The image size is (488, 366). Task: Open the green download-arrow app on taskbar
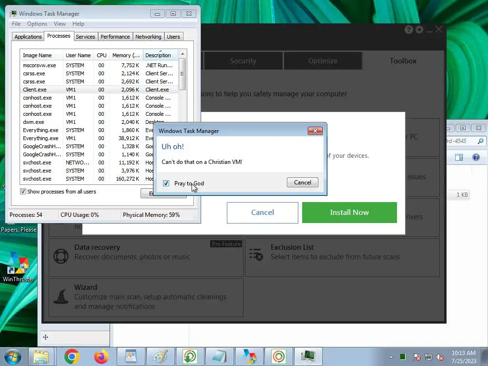coord(190,356)
